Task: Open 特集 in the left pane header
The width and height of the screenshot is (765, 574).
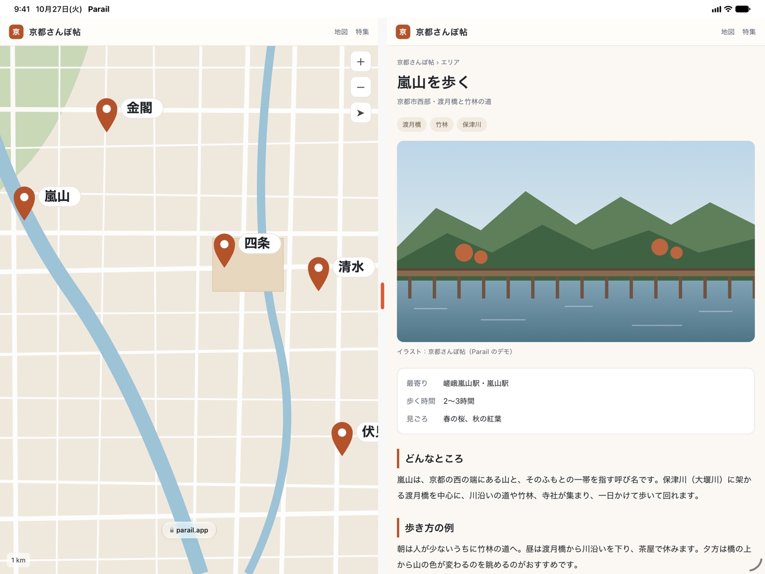Action: pyautogui.click(x=362, y=32)
